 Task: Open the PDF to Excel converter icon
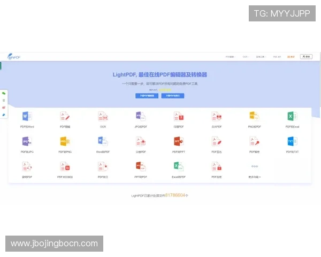(x=292, y=116)
